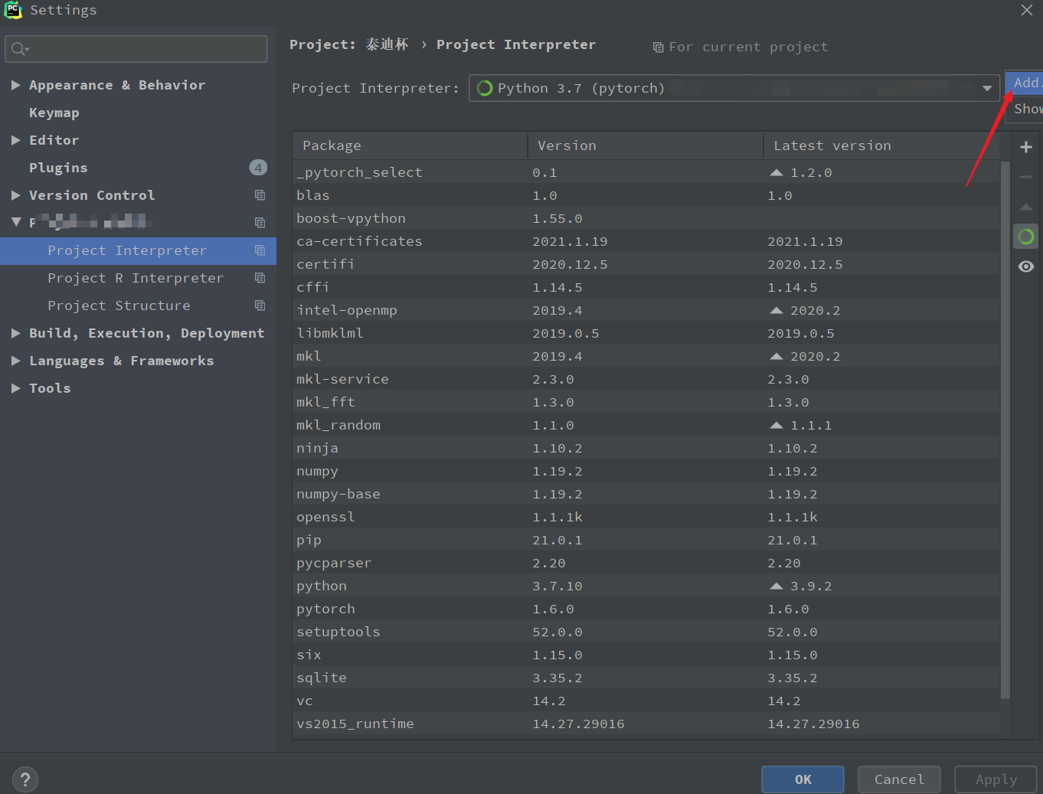The width and height of the screenshot is (1043, 794).
Task: Click copy icon beside Project Structure
Action: (260, 306)
